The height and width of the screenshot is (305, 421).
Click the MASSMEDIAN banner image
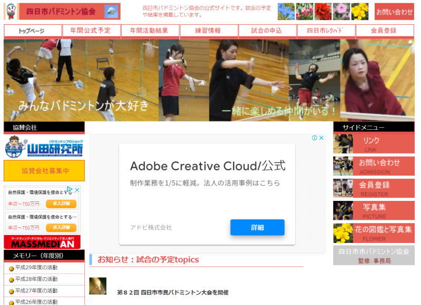(x=42, y=242)
